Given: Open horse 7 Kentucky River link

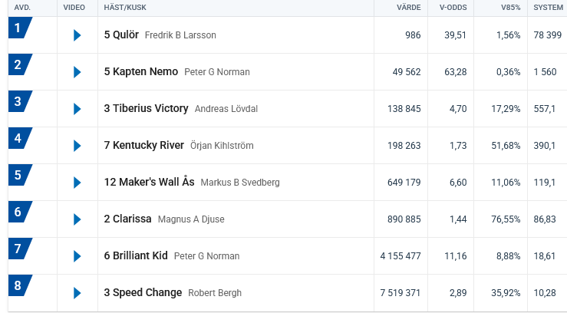Looking at the screenshot, I should pyautogui.click(x=143, y=146).
